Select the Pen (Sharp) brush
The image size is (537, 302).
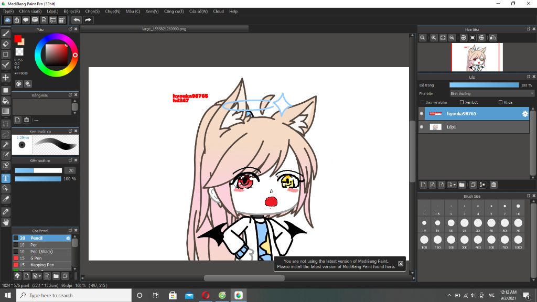42,251
